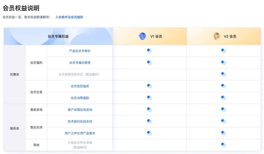Viewport: 264px width, 154px height.
Task: Click the 会员专属权益 table header cell
Action: (x=58, y=37)
